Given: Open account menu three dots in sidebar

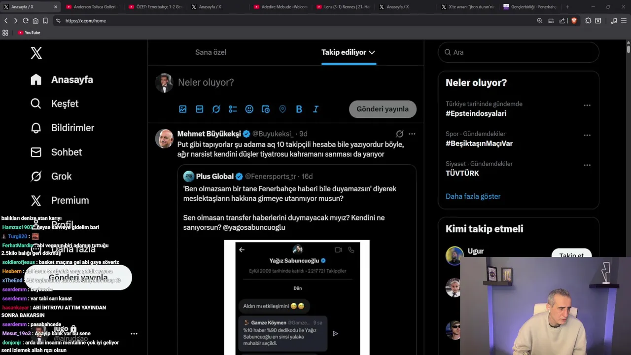Looking at the screenshot, I should coord(134,334).
